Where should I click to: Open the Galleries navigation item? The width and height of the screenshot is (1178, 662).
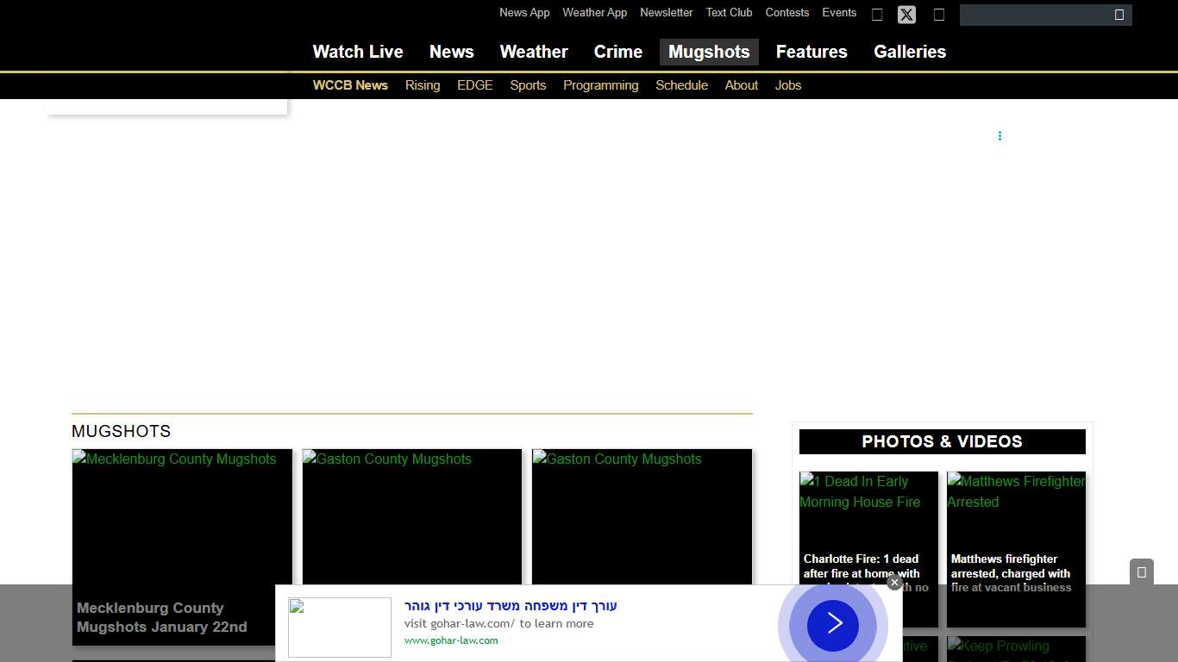point(910,52)
